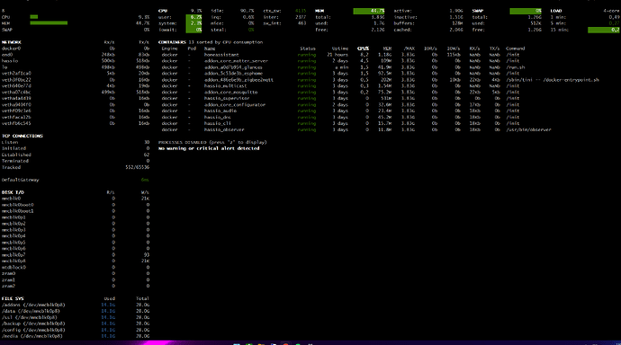Click the zram0 disk row
Screen dimensions: 621x345
point(76,273)
